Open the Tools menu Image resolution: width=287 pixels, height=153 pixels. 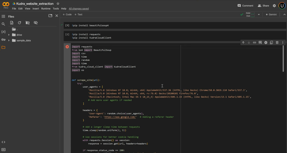[56, 9]
